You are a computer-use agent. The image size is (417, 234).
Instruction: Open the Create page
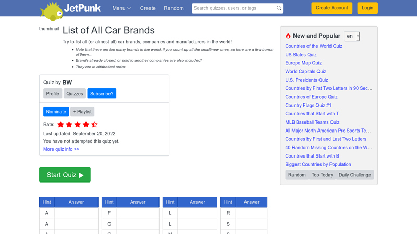pyautogui.click(x=148, y=8)
